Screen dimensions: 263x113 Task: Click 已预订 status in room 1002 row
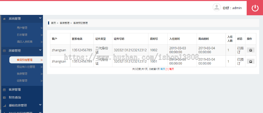(x=240, y=50)
